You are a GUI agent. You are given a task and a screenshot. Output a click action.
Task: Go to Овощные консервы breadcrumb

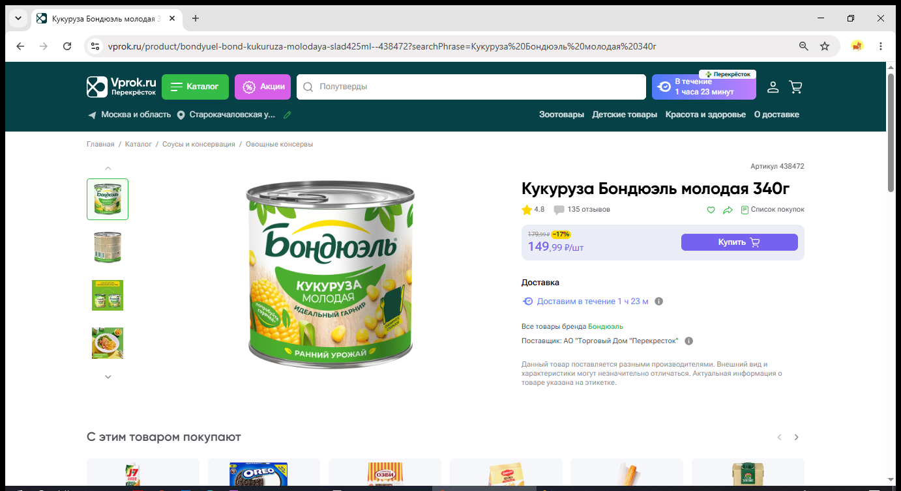click(x=279, y=144)
